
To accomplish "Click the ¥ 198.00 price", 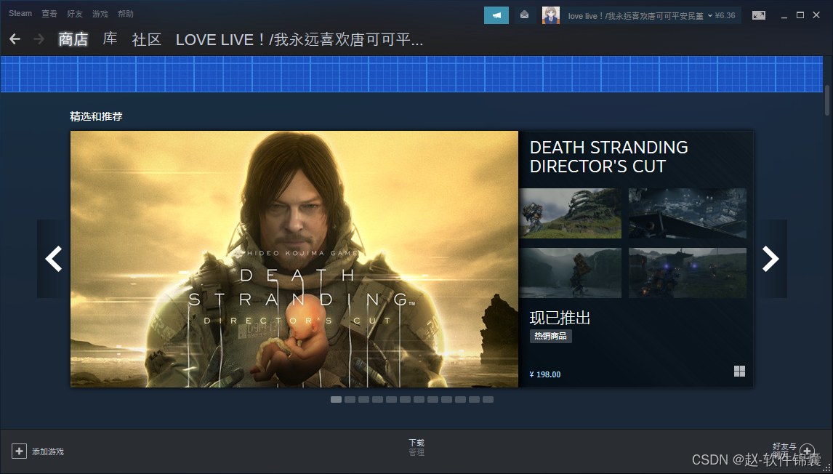I will coord(545,374).
